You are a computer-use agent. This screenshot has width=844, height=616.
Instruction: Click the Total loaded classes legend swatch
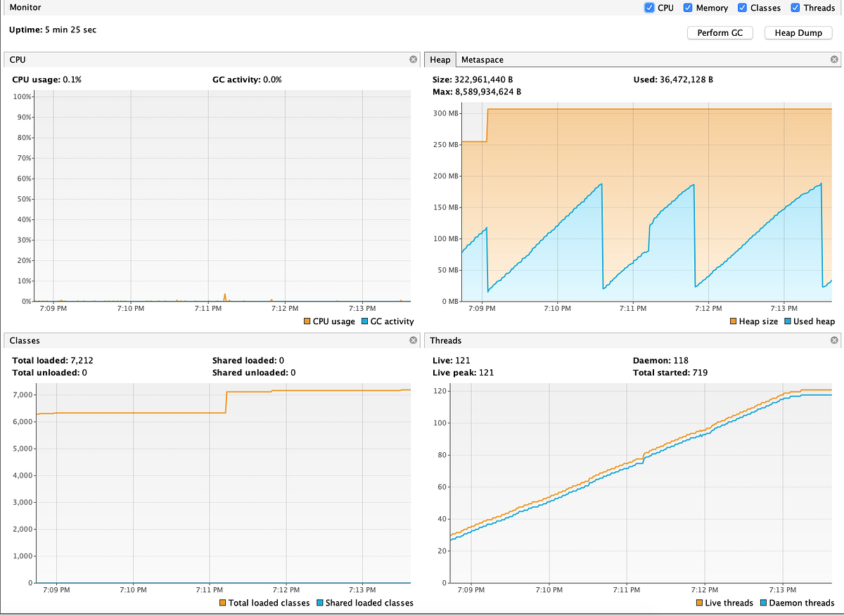pyautogui.click(x=223, y=603)
